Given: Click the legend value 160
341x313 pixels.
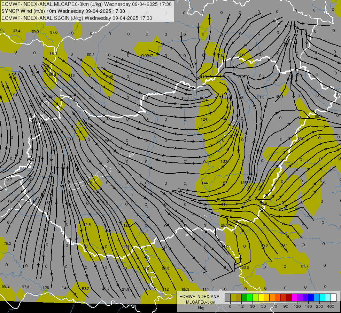Looking at the screenshot, I should 308,306.
